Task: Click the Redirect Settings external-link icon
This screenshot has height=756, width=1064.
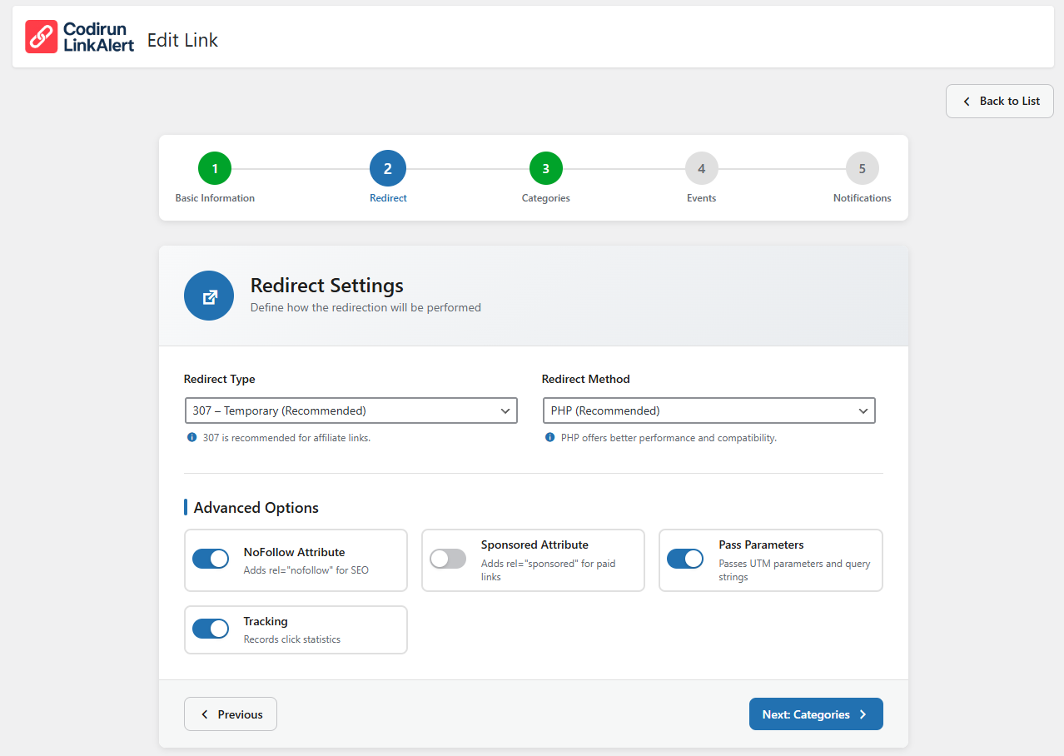Action: tap(209, 296)
